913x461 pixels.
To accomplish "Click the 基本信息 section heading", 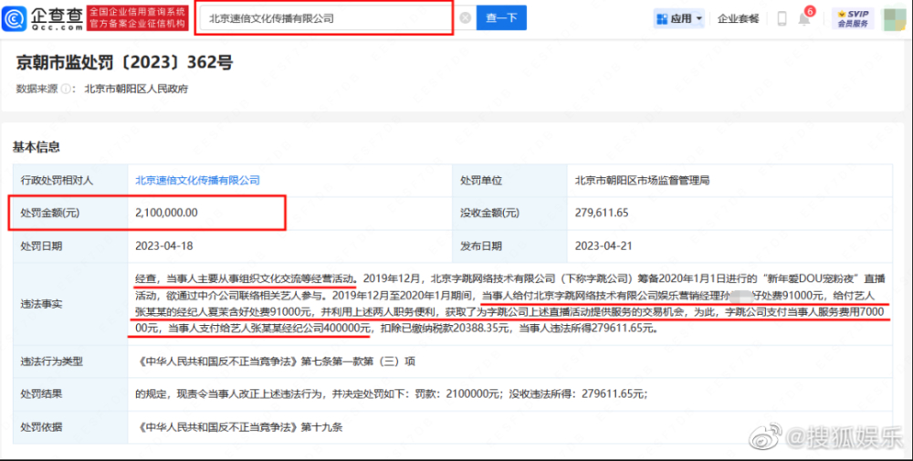I will click(37, 147).
